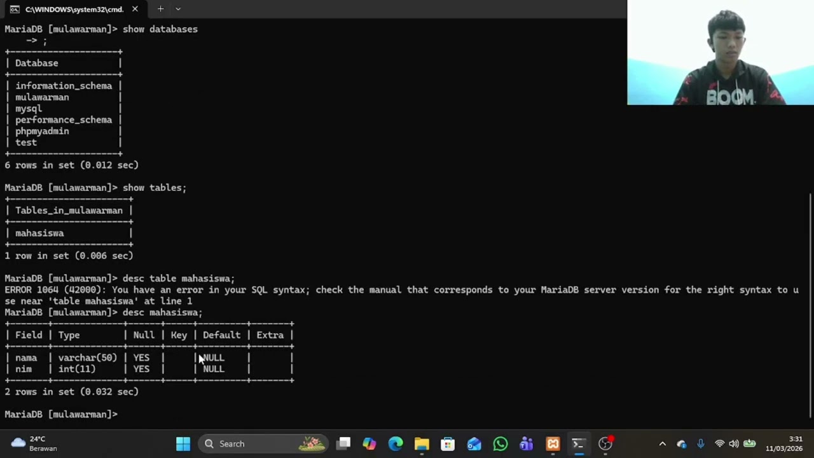Click the 'Database' column header

pos(37,63)
